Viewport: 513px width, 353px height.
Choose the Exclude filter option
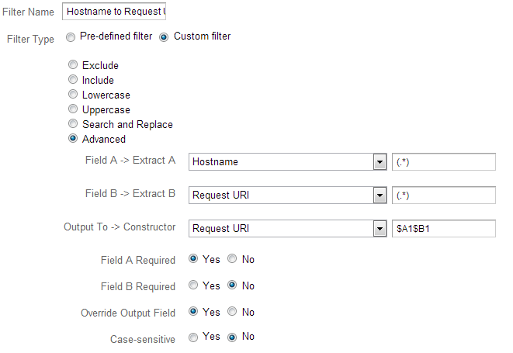pos(74,66)
